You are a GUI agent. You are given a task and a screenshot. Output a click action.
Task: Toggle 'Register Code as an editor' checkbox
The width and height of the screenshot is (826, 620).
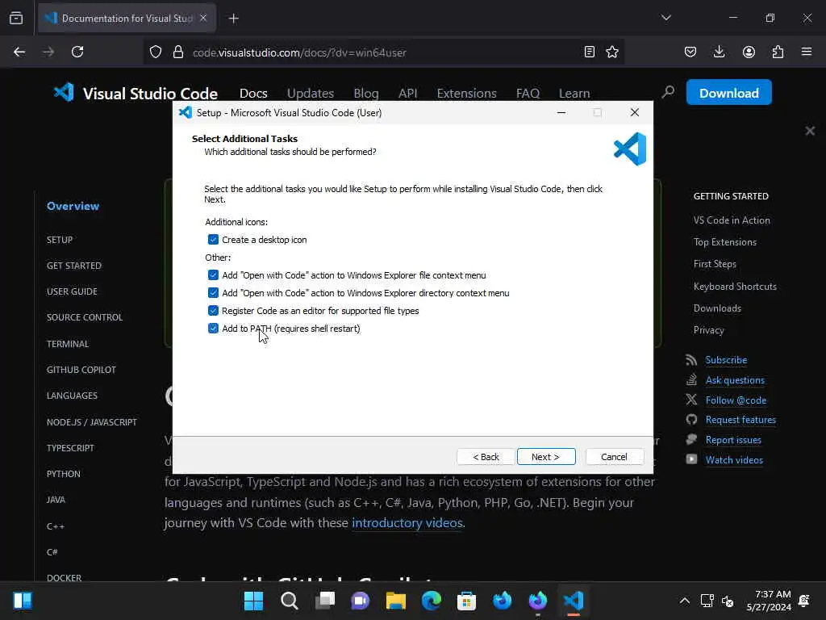click(x=213, y=311)
